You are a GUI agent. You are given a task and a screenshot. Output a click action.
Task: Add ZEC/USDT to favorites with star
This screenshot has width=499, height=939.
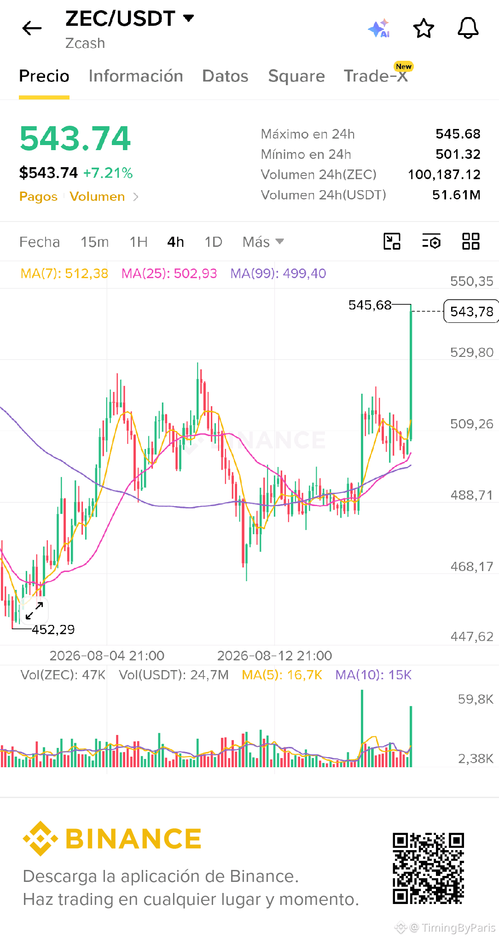pyautogui.click(x=424, y=29)
